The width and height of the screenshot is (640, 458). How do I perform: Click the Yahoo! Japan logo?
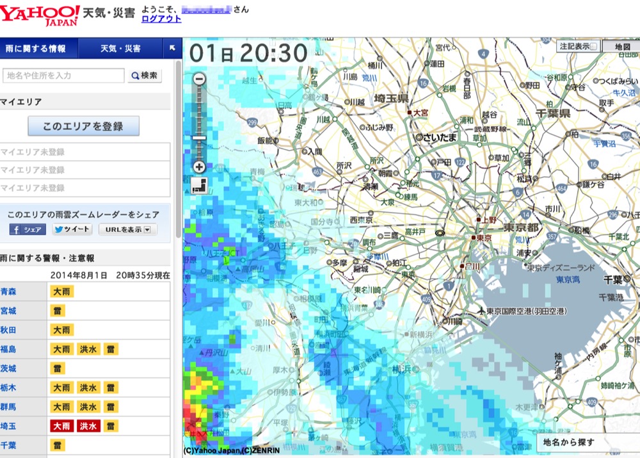point(40,14)
